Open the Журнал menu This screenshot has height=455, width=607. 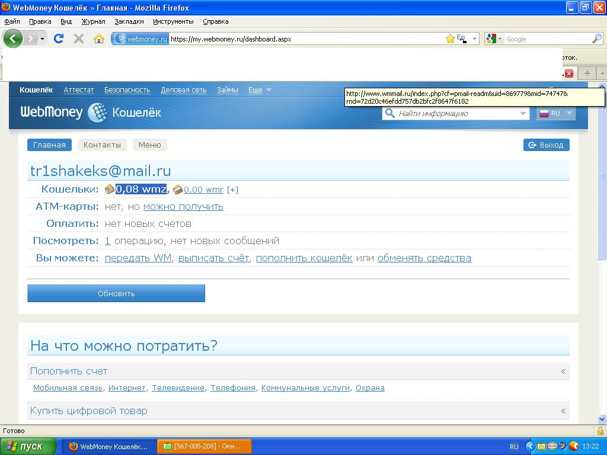point(93,22)
